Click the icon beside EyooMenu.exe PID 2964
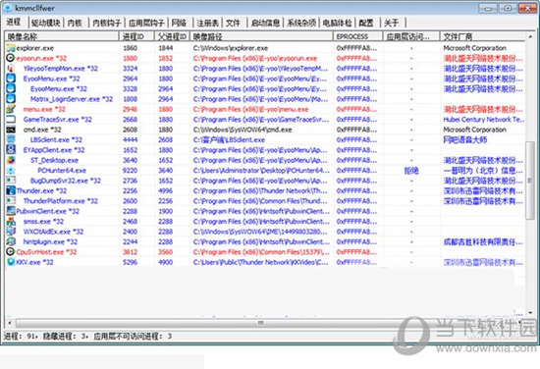The image size is (540, 369). pos(11,79)
